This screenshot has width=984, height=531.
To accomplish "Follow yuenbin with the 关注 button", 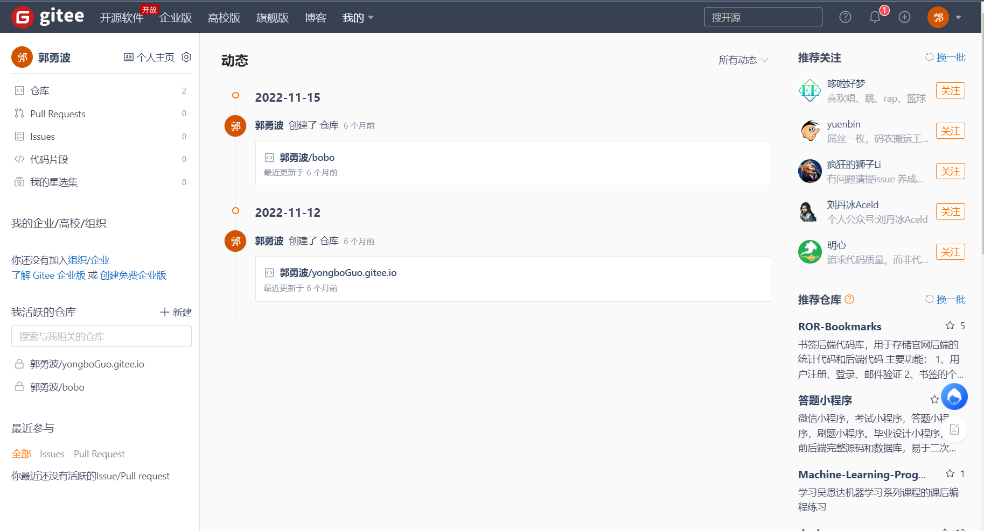I will tap(950, 131).
